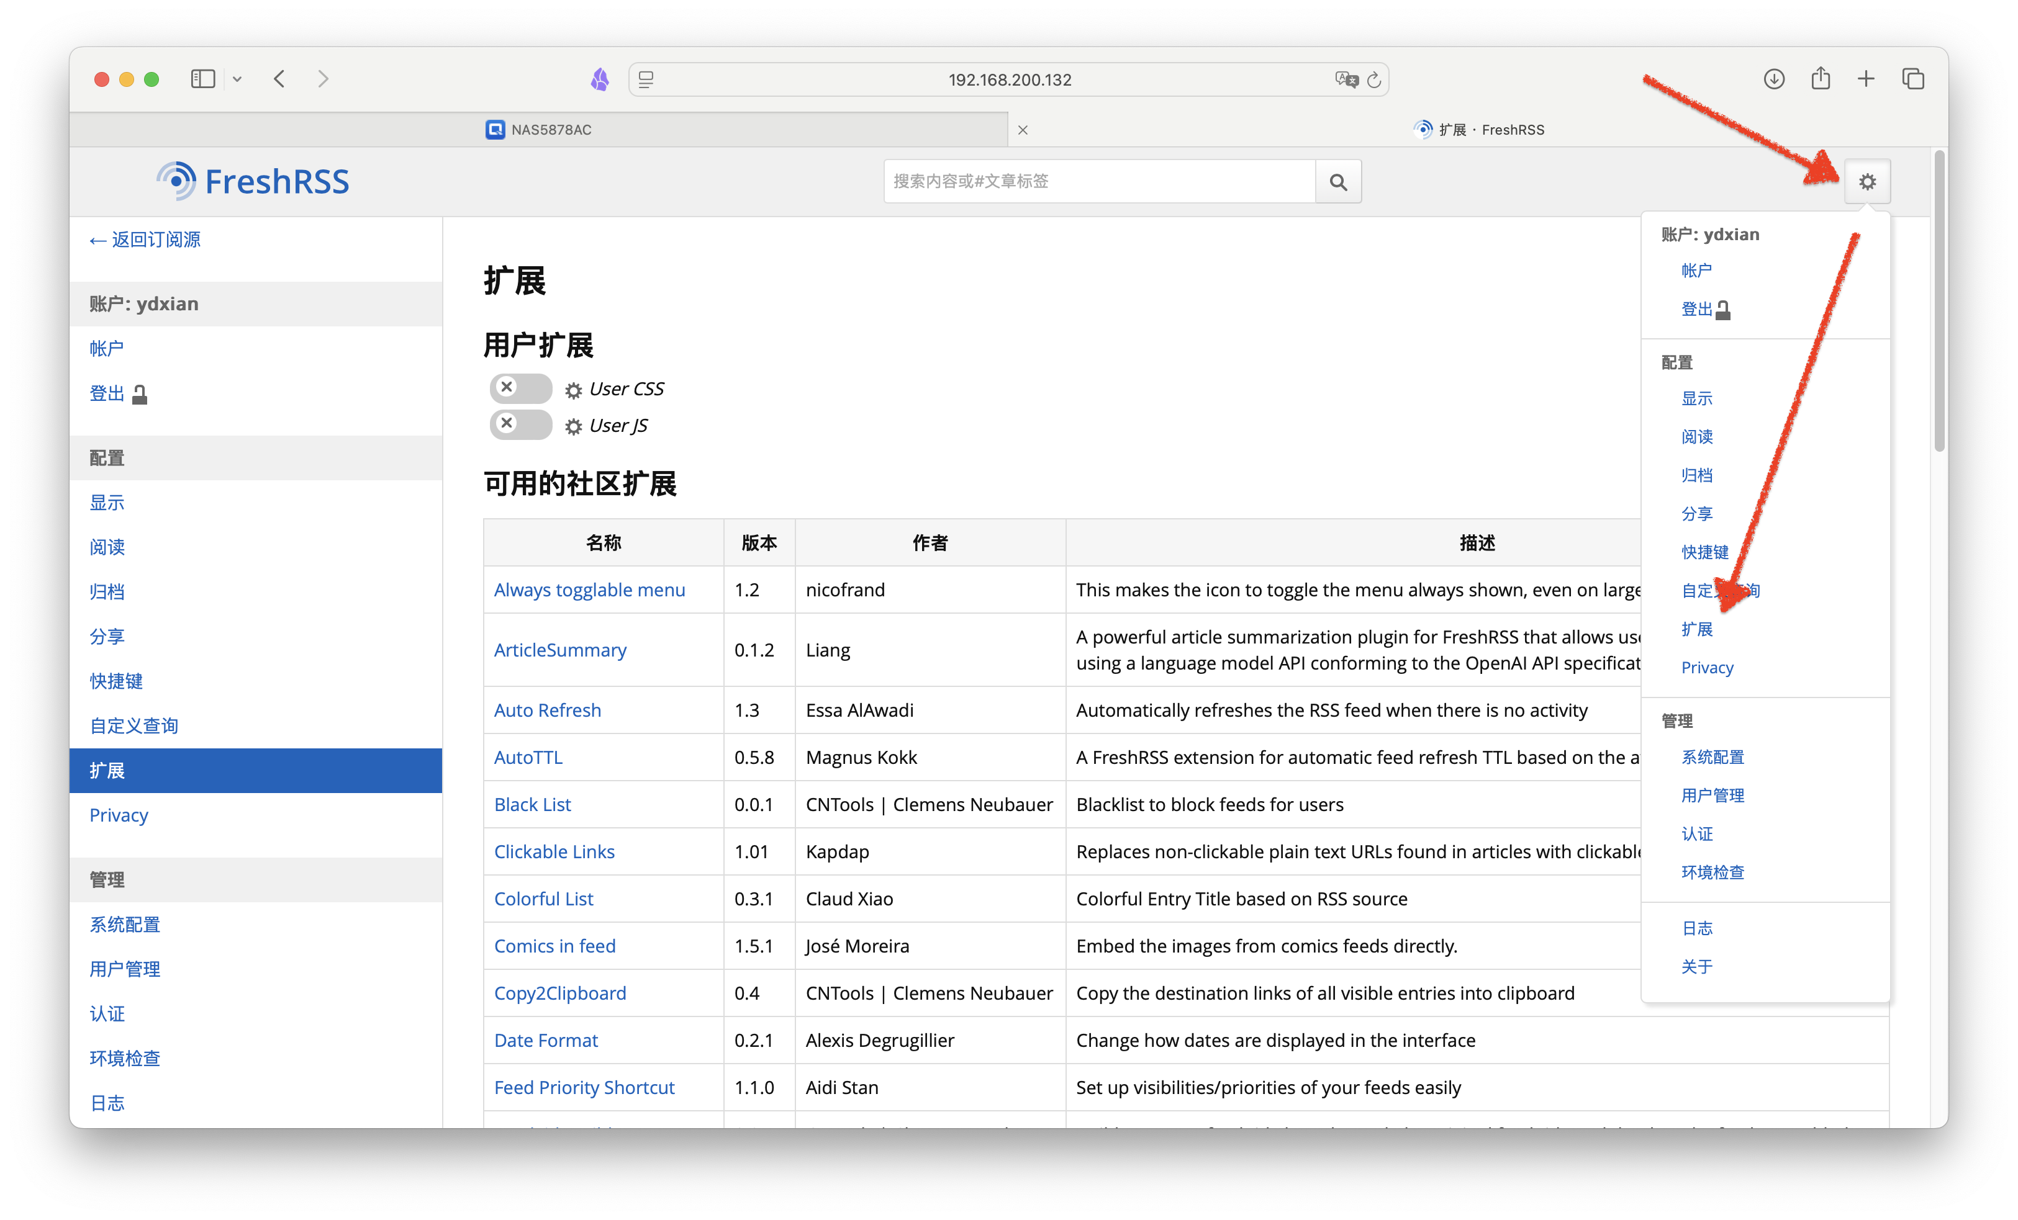Open Date Format extension link
2018x1220 pixels.
click(546, 1040)
